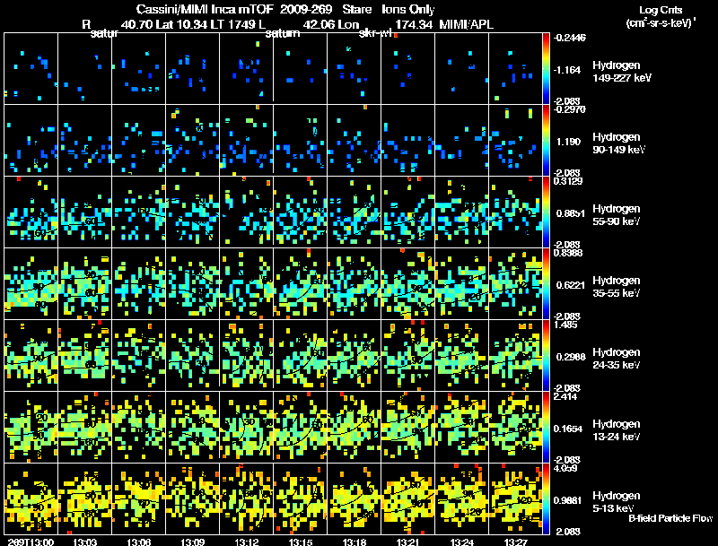Select the 'Hydrogen 55-90 keV' row label

point(617,215)
